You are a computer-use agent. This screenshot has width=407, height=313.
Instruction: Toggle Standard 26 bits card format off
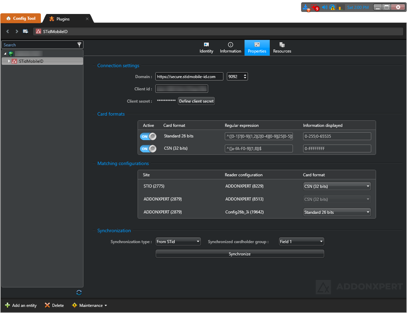[x=148, y=136]
